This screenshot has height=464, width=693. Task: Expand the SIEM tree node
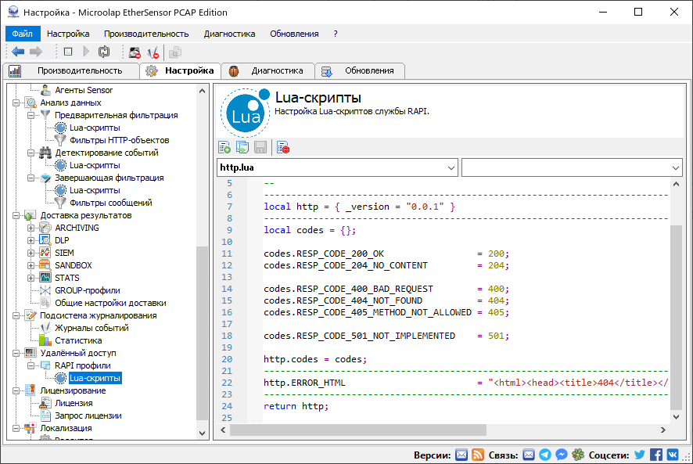[32, 253]
